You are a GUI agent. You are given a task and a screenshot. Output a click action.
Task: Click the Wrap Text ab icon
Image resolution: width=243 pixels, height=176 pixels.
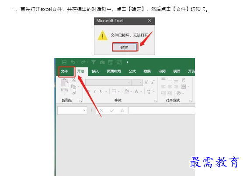click(183, 80)
